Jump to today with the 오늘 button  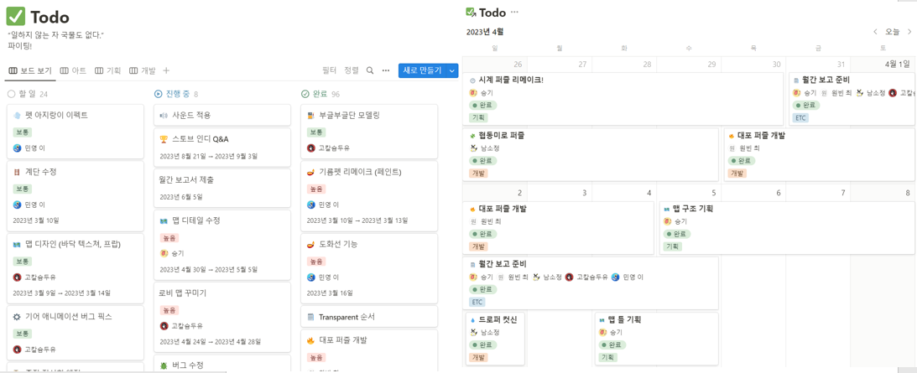892,32
